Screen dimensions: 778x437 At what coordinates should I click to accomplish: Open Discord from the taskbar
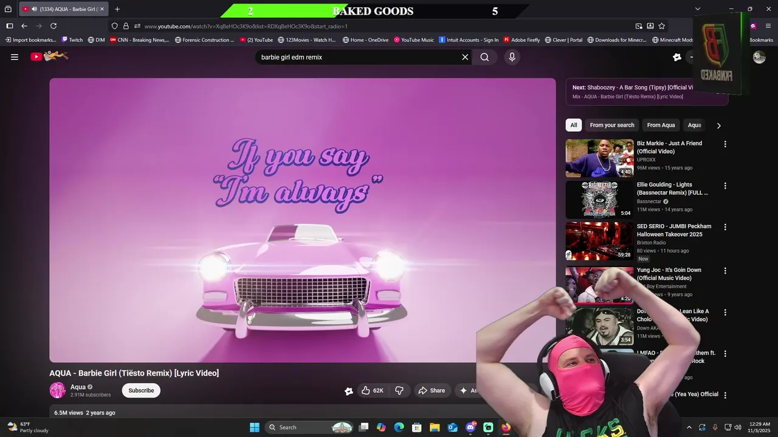tap(470, 427)
